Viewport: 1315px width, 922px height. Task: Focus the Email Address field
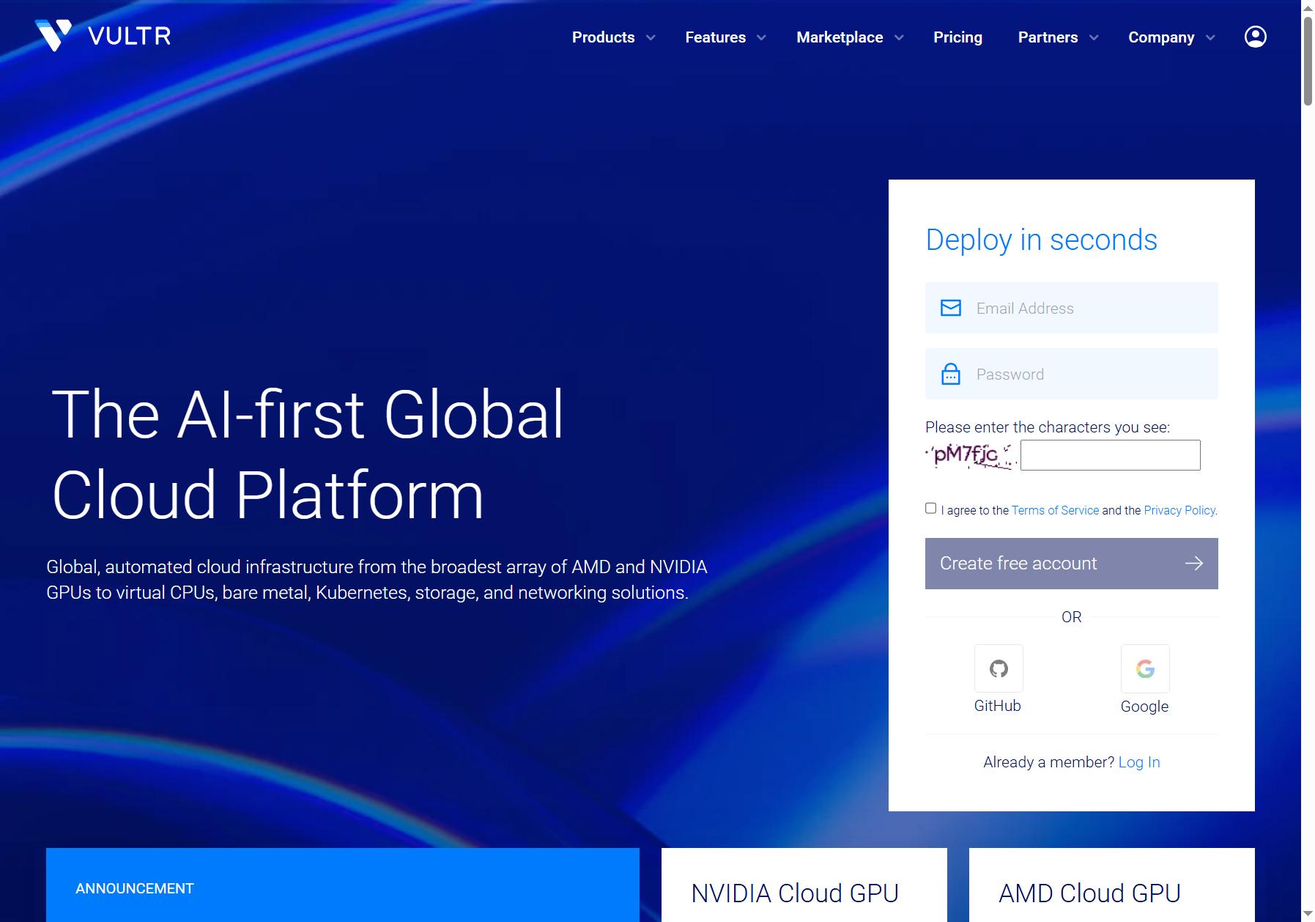tap(1071, 308)
